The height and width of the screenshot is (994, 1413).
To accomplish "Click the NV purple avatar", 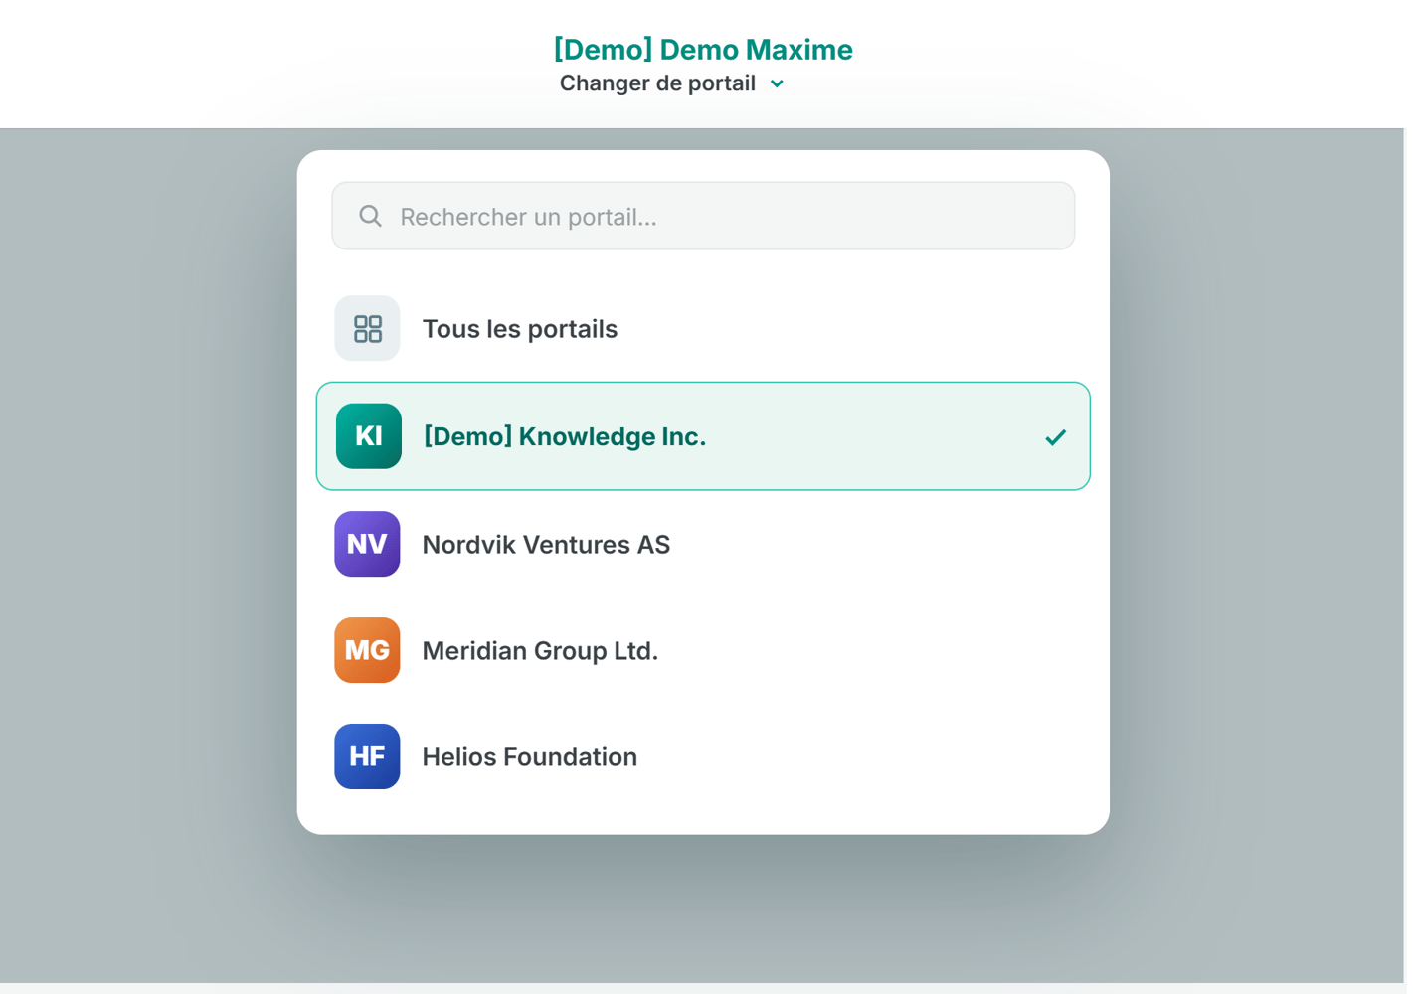I will 367,544.
